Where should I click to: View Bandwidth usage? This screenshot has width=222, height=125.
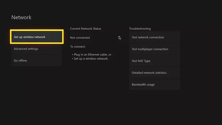tap(154, 84)
